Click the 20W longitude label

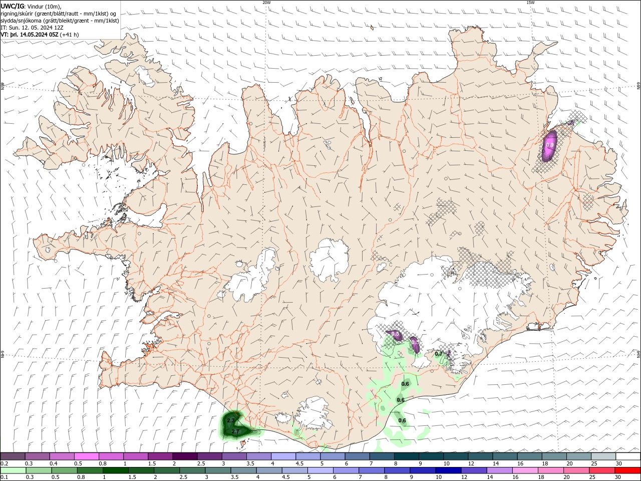[x=266, y=3]
